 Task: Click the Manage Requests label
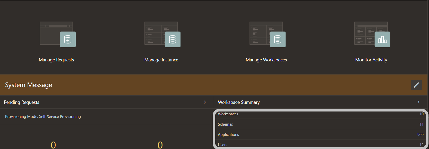click(56, 60)
